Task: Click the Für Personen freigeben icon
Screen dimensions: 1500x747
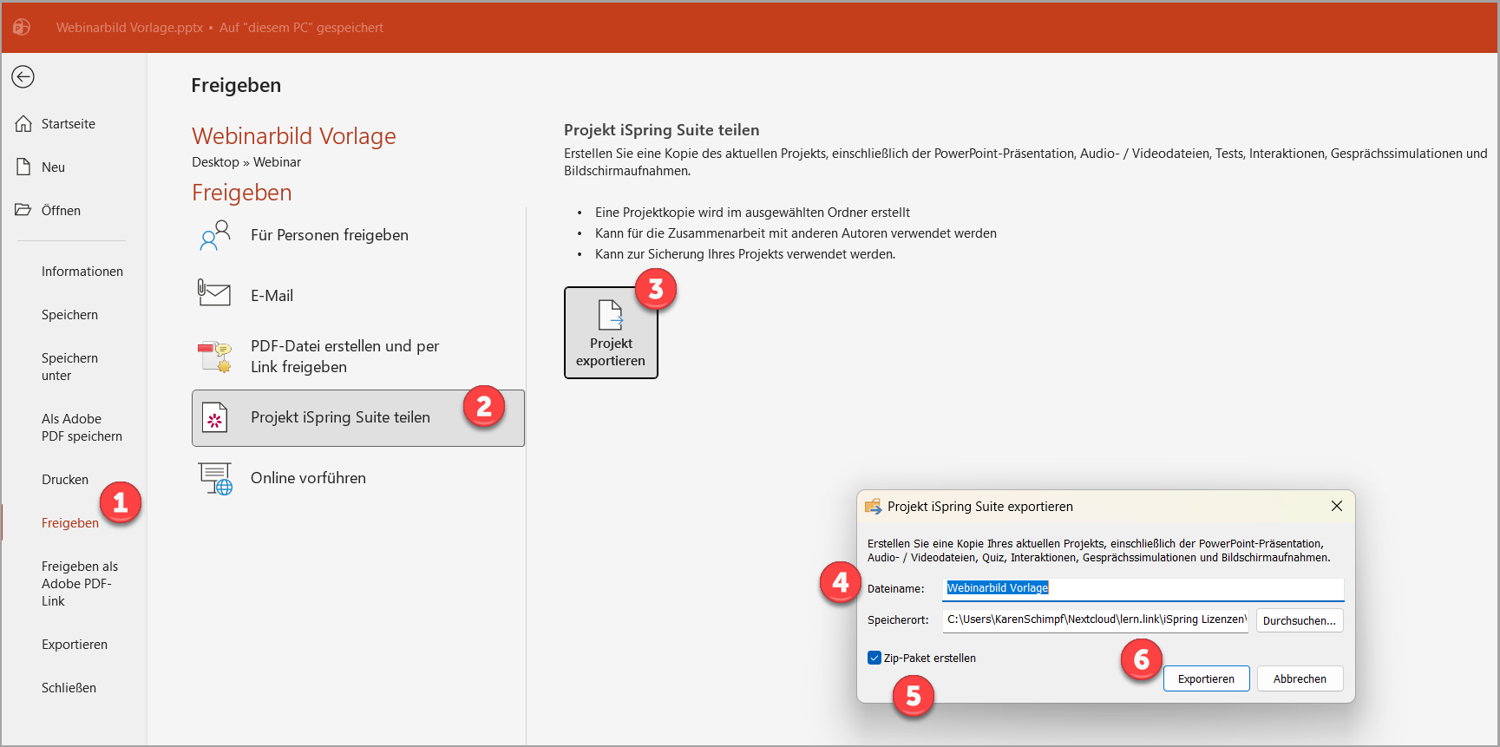Action: [214, 235]
